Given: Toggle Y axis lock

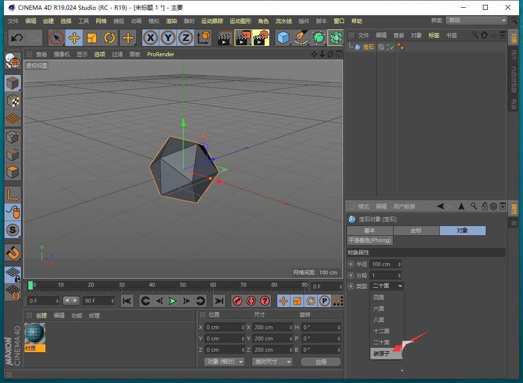Looking at the screenshot, I should point(168,38).
